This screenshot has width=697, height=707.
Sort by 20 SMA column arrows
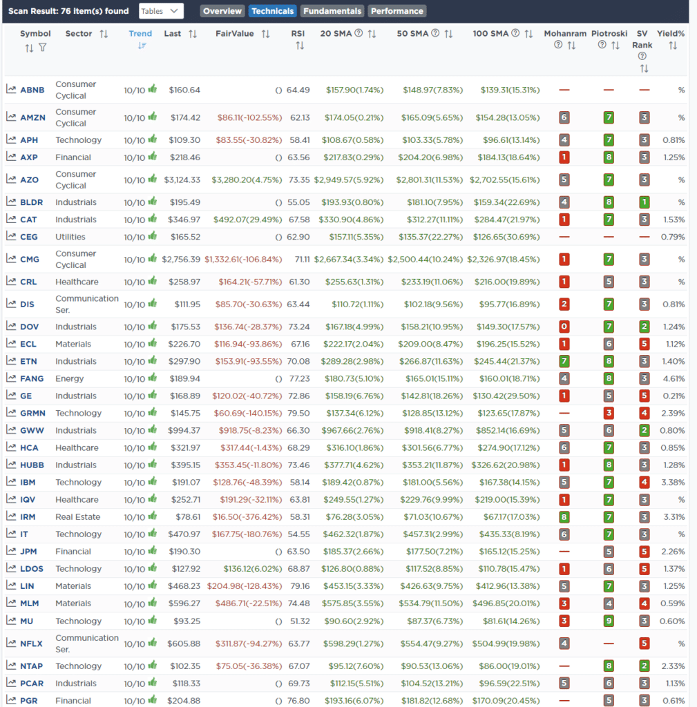coord(372,34)
